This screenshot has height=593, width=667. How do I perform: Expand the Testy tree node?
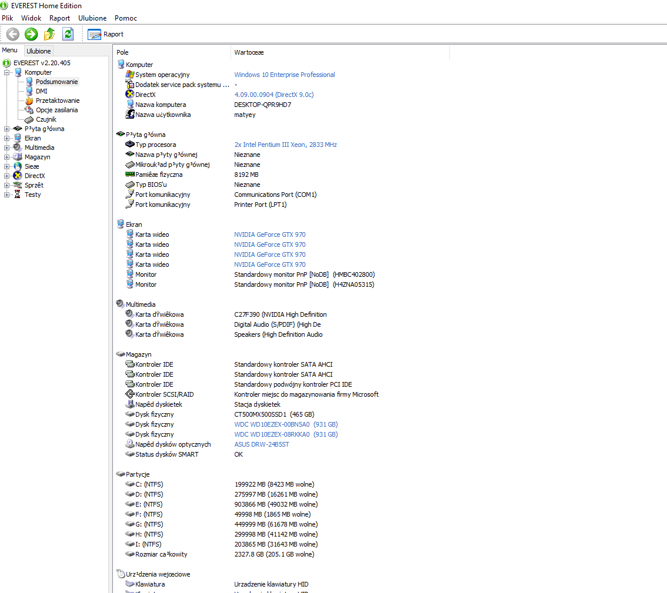[7, 195]
